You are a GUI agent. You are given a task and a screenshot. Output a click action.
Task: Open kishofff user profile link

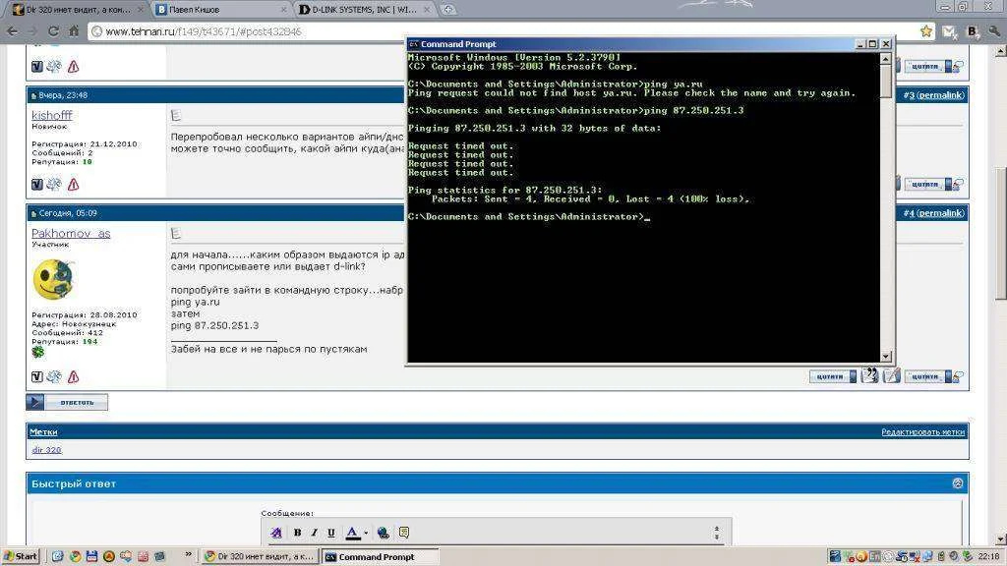(x=51, y=115)
